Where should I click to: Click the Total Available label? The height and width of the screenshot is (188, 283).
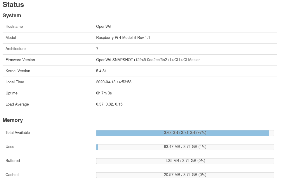(18, 133)
